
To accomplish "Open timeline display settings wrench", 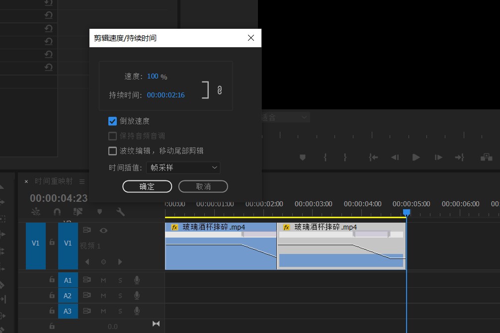I will tap(120, 212).
